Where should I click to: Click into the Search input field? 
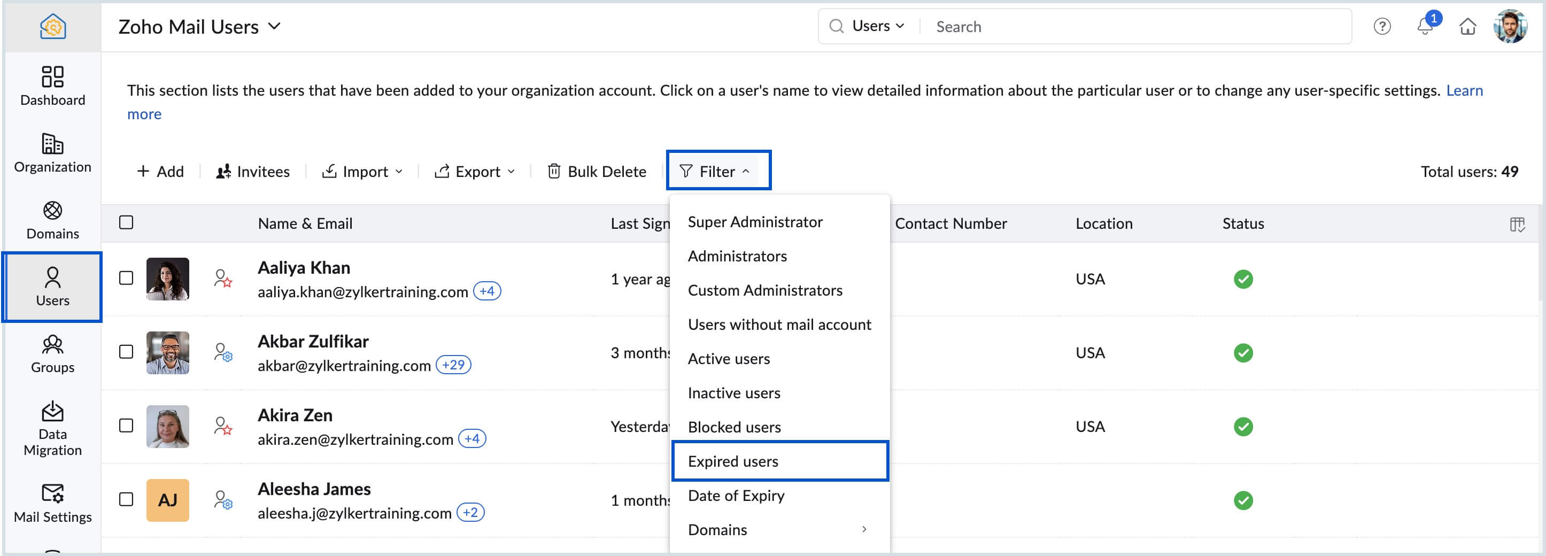(x=1134, y=27)
